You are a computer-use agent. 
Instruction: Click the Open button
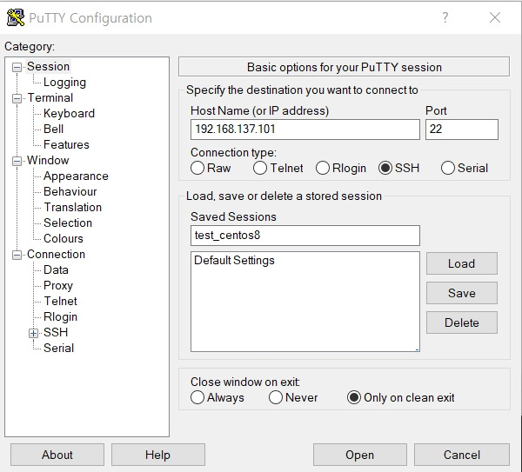click(360, 455)
